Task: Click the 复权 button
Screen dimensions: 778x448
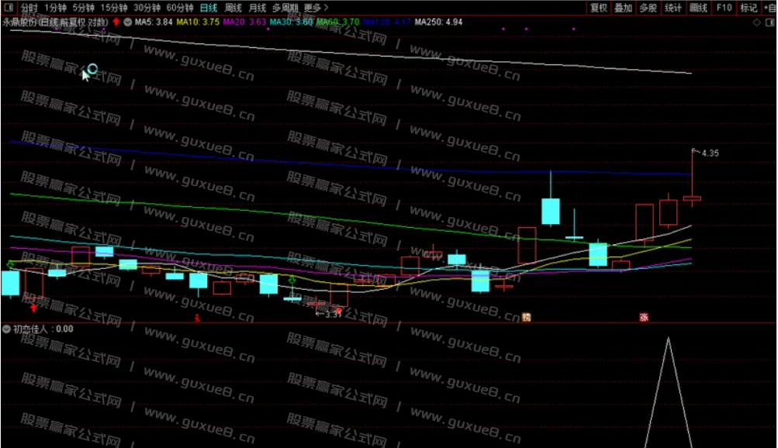Action: click(x=598, y=8)
